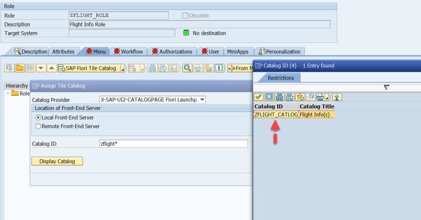Click the magnifier detail icon in menu toolbar
The width and height of the screenshot is (421, 220).
187,68
